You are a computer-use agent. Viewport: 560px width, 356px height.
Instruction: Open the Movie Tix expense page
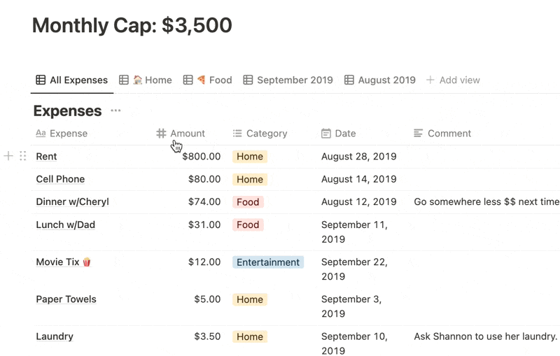(x=58, y=262)
